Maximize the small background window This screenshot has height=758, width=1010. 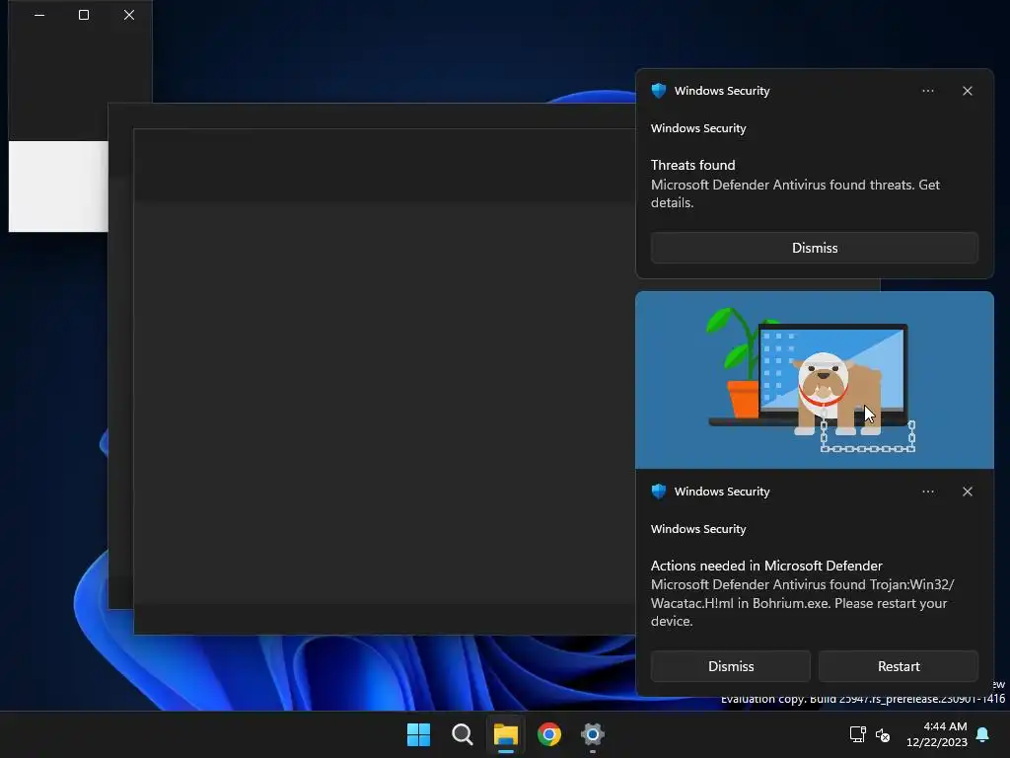point(84,15)
